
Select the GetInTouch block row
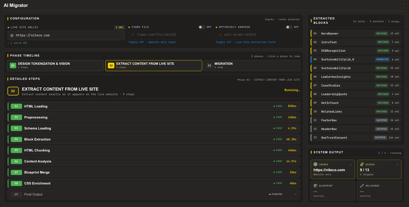pyautogui.click(x=356, y=103)
